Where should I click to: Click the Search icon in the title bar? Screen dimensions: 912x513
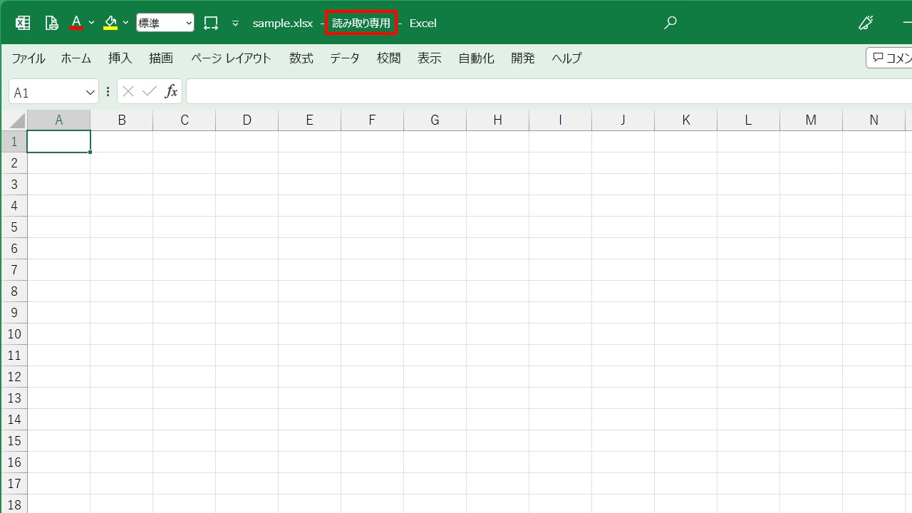click(x=670, y=22)
